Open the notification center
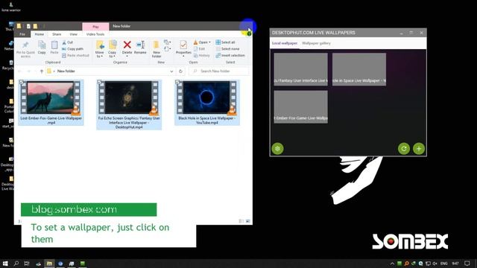 click(467, 264)
